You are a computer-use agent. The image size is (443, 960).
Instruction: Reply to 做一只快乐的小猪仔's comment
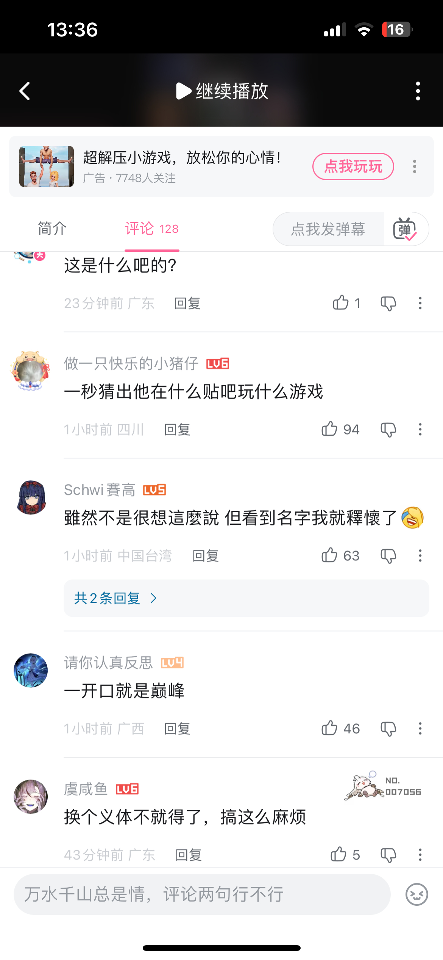177,430
